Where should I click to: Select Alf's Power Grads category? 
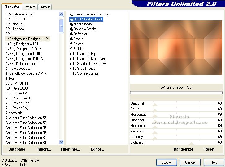click(x=18, y=98)
